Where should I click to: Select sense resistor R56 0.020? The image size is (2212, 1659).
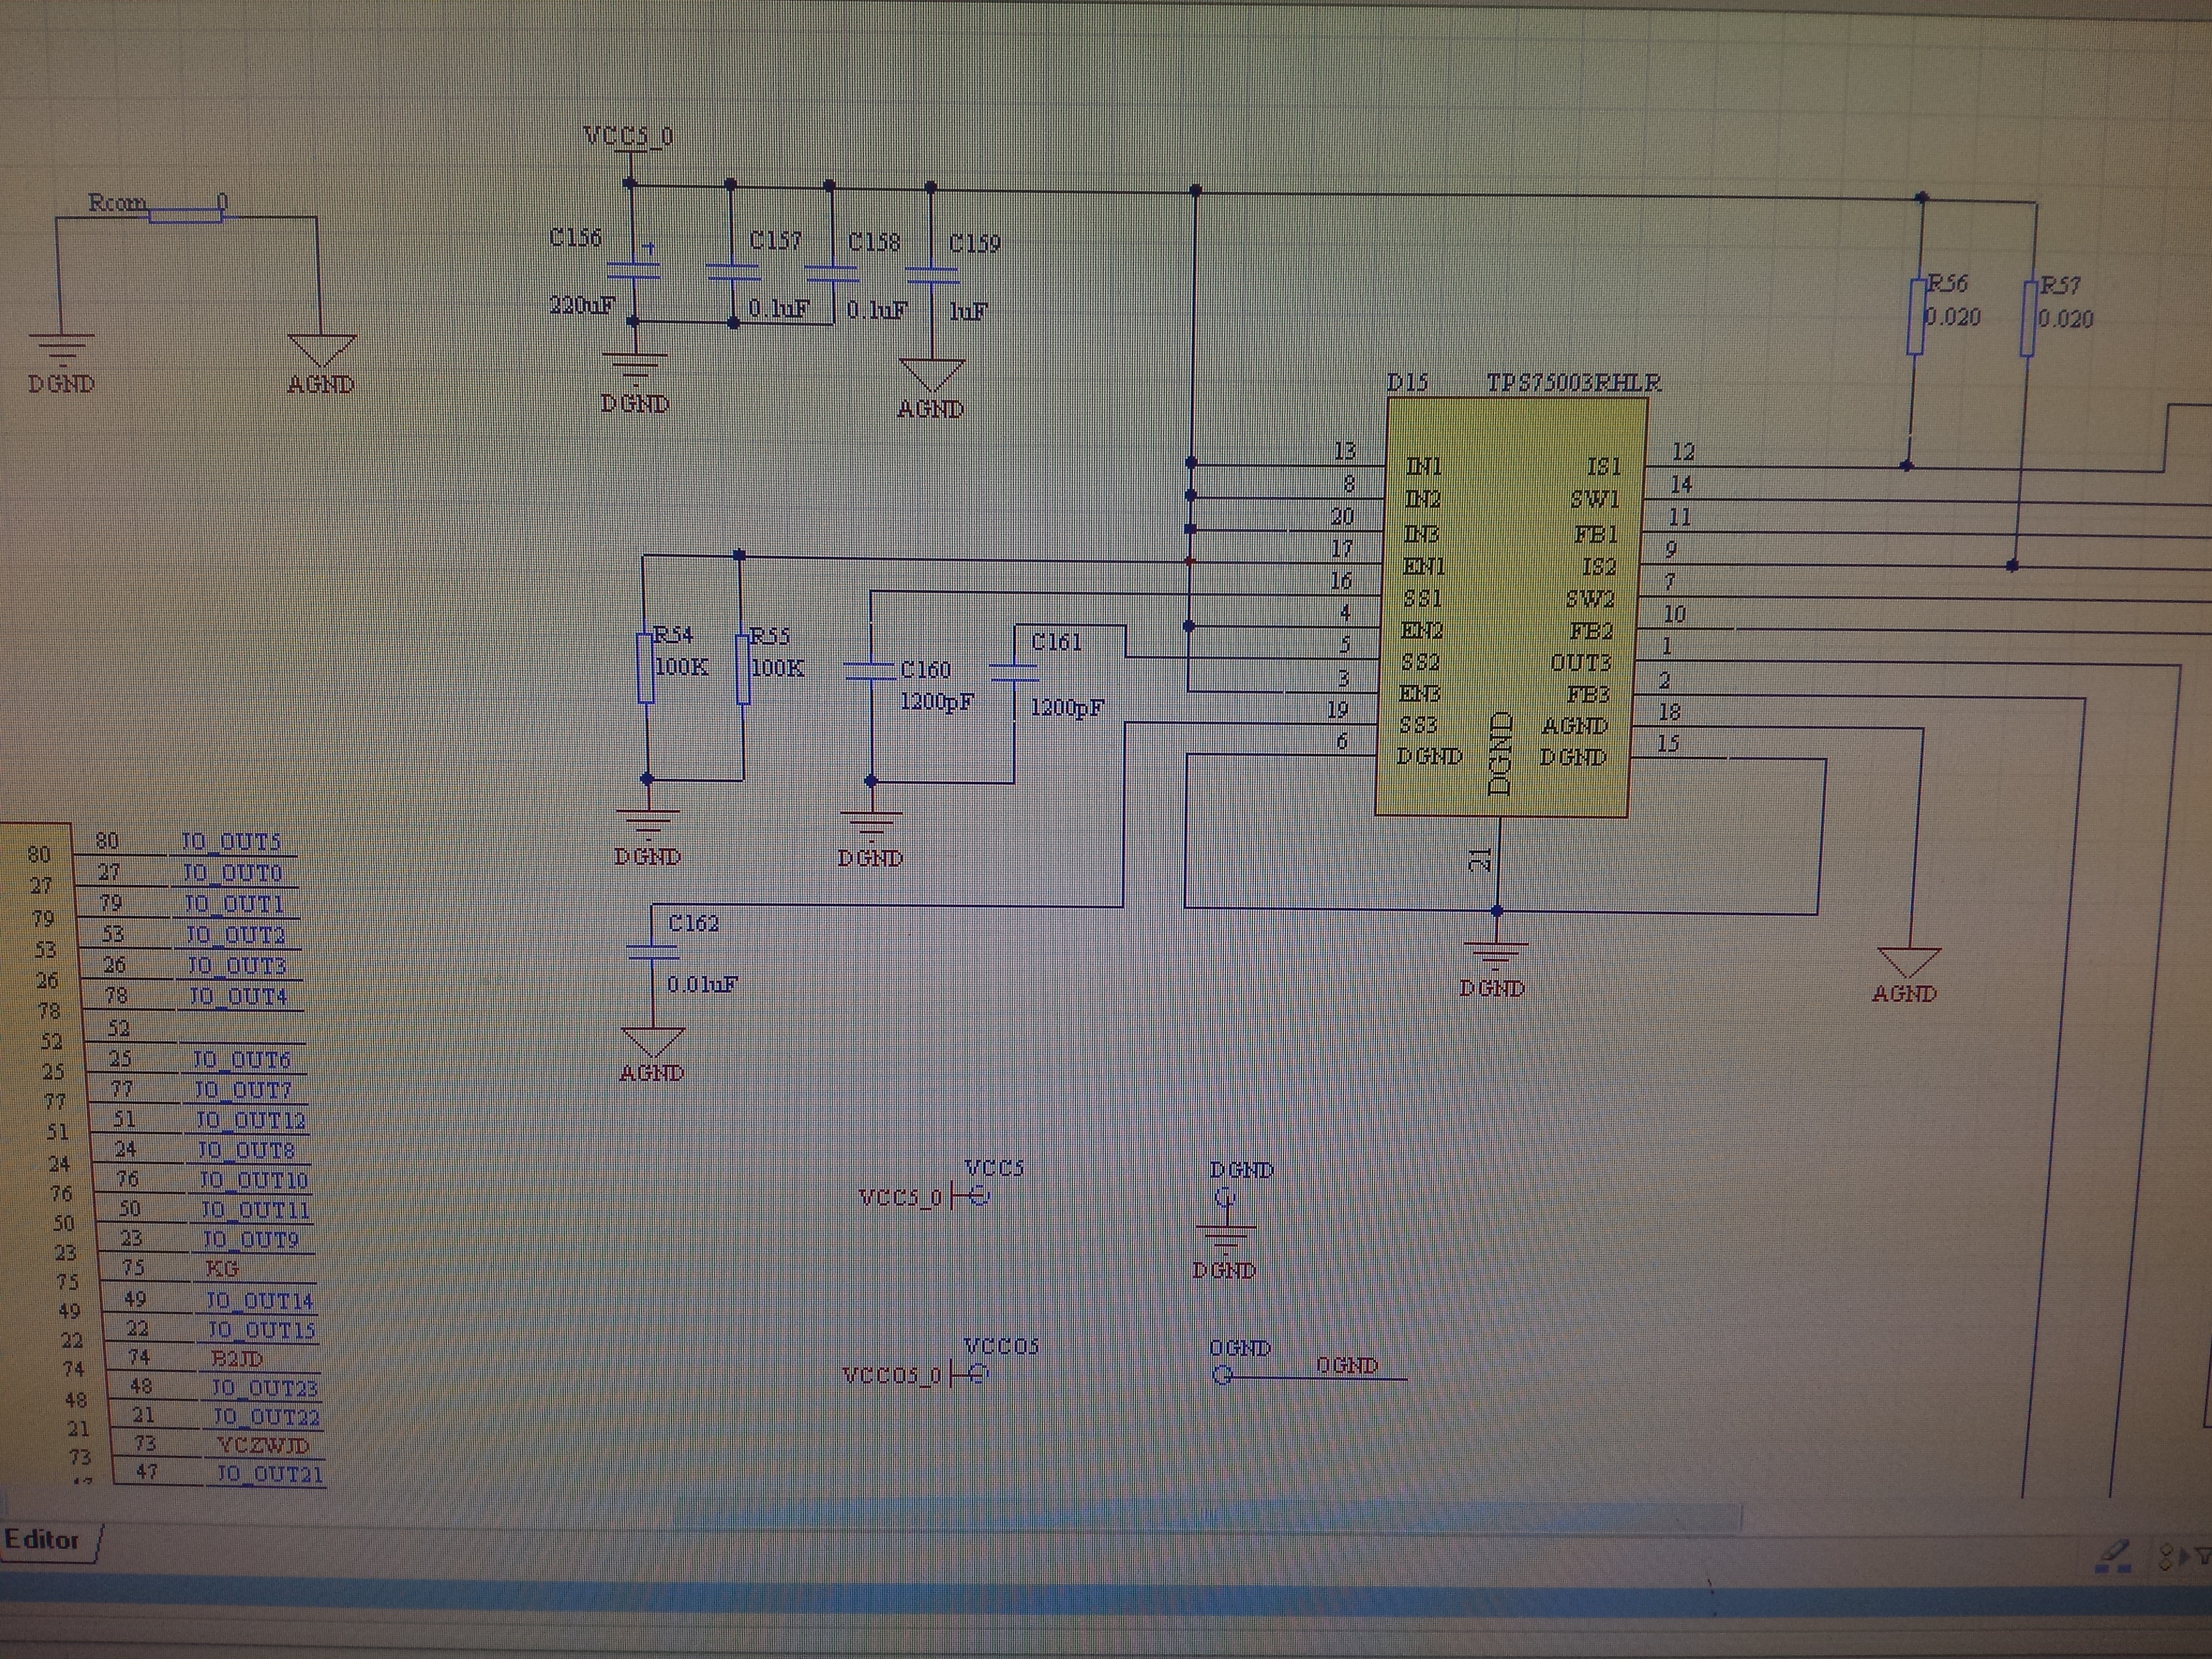coord(1916,318)
